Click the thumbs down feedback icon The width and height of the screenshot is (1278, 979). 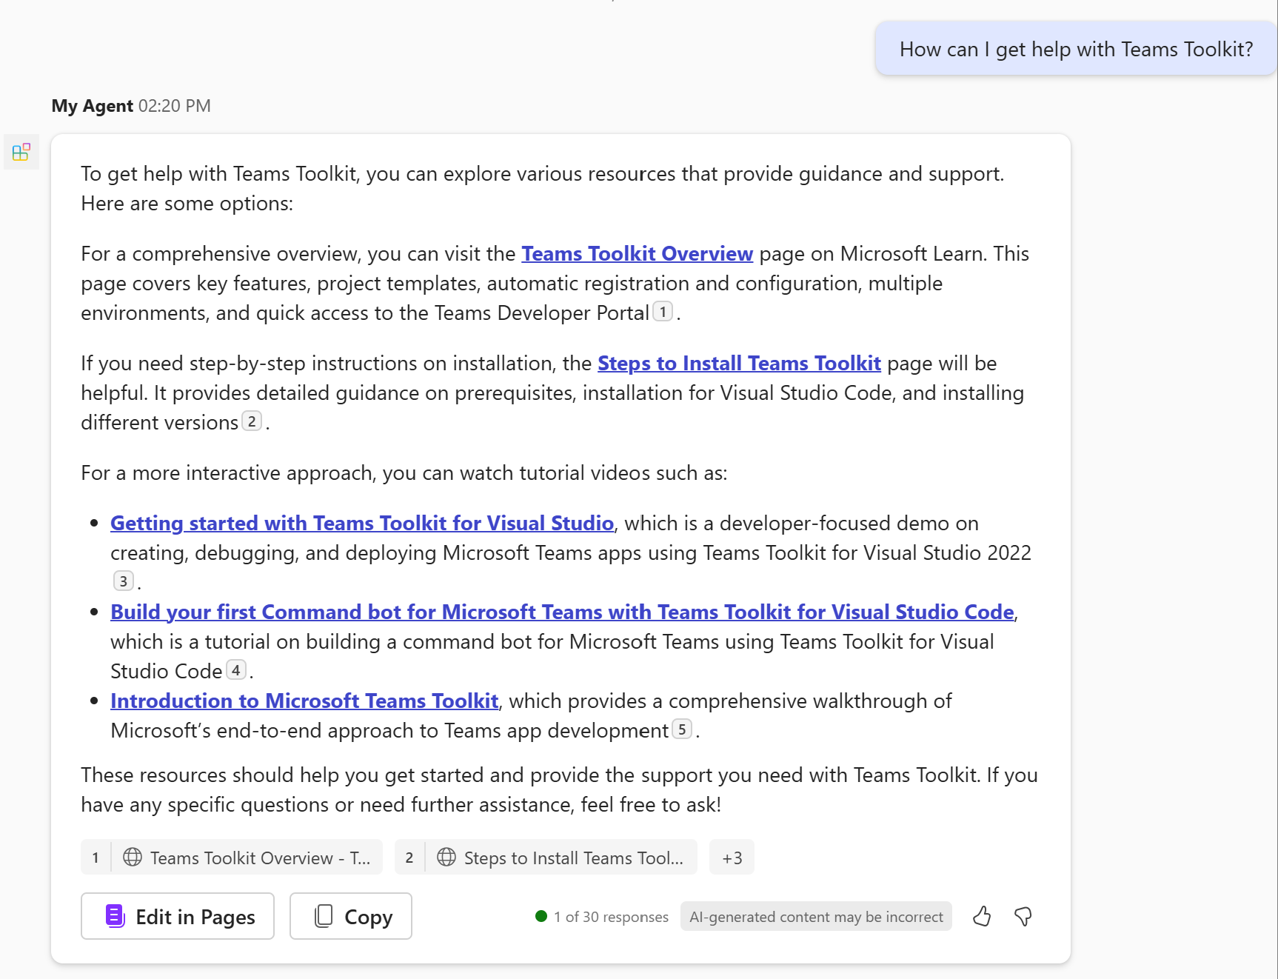[x=1023, y=917]
